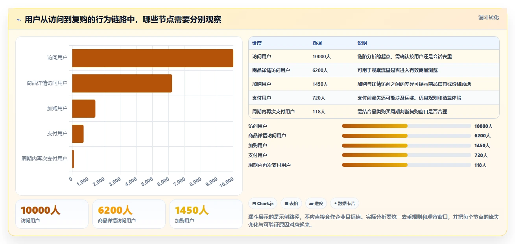Screen dimensions: 515x244
Task: Click the 周期内再次支付用户 progress bar
Action: tap(406, 165)
